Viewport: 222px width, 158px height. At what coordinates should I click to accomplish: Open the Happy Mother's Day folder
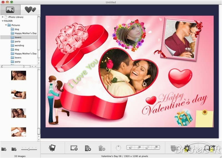point(25,33)
